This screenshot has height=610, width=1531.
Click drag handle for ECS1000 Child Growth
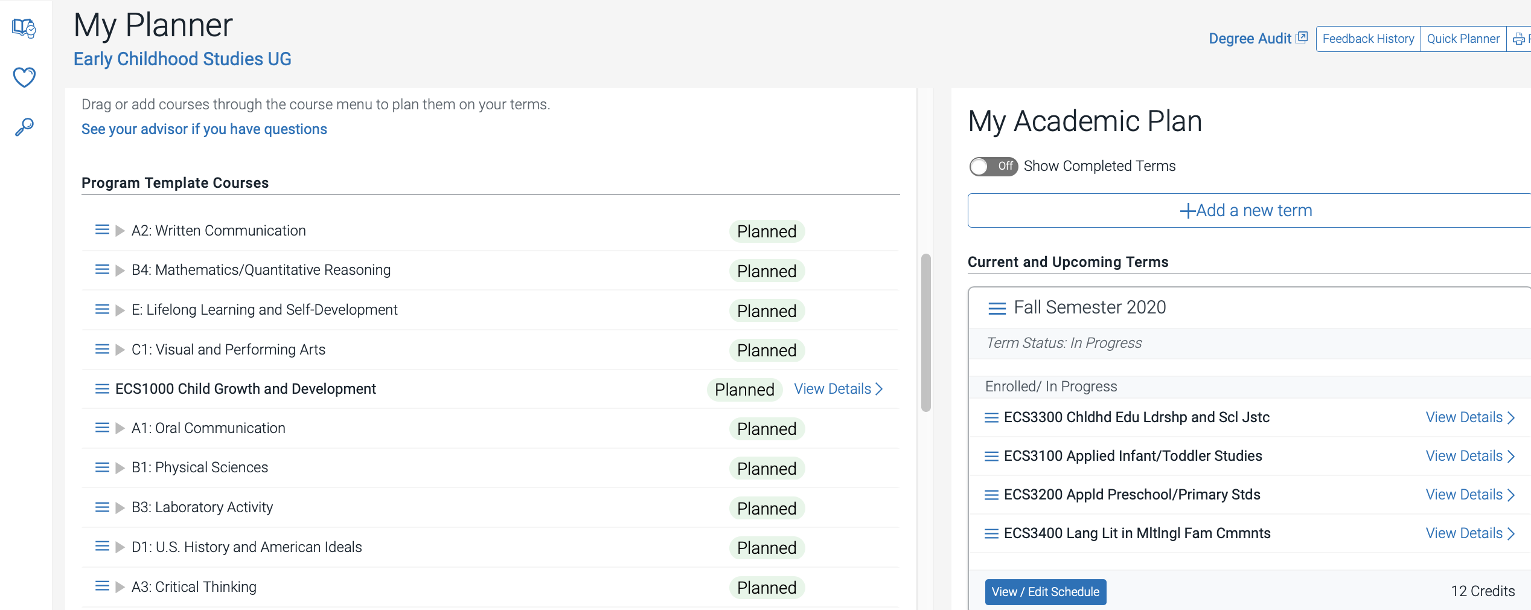point(102,389)
